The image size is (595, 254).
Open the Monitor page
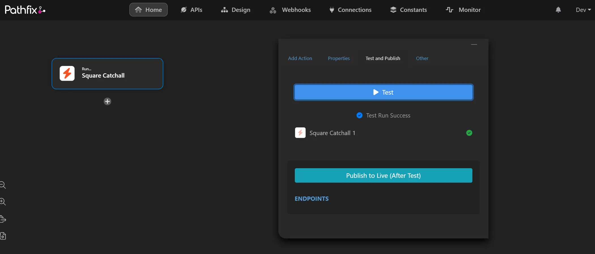[463, 10]
